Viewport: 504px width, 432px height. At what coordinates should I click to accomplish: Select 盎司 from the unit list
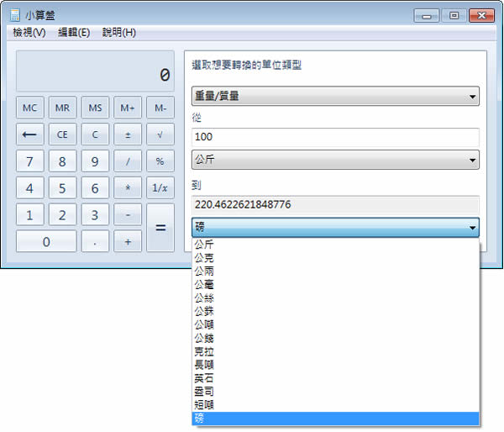(204, 391)
